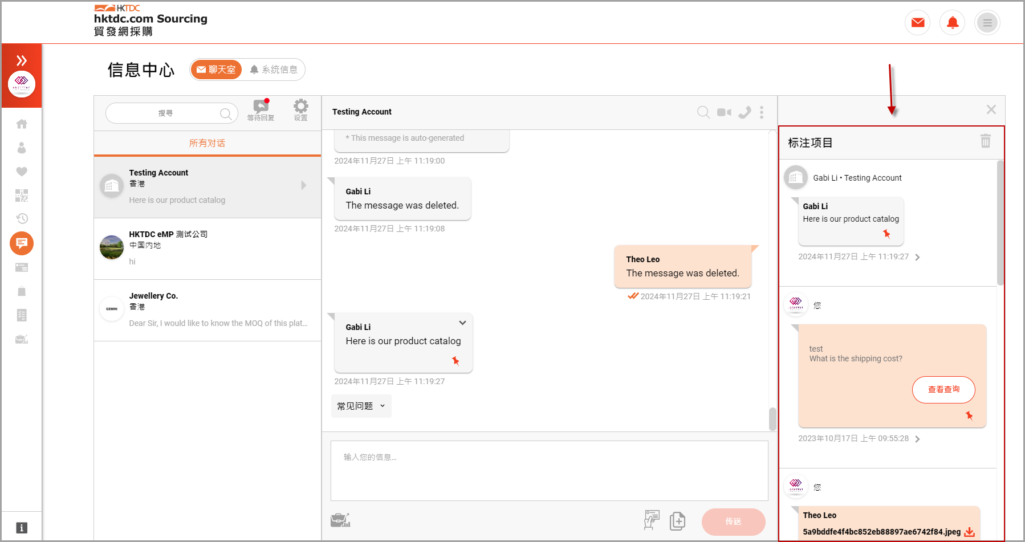Expand the left sidebar with double arrows
Viewport: 1025px width, 542px height.
click(22, 60)
